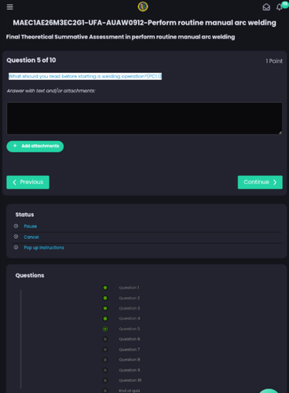Click the highlighted question text
This screenshot has height=393, width=289.
tap(85, 76)
